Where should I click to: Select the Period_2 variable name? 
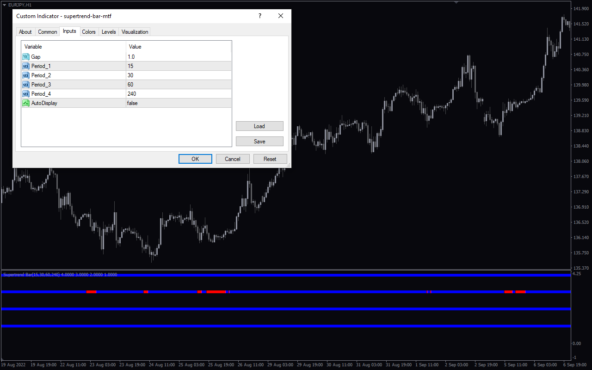[x=41, y=75]
